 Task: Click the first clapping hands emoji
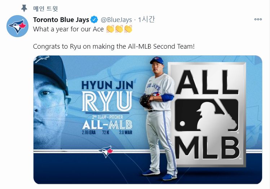[x=111, y=29]
